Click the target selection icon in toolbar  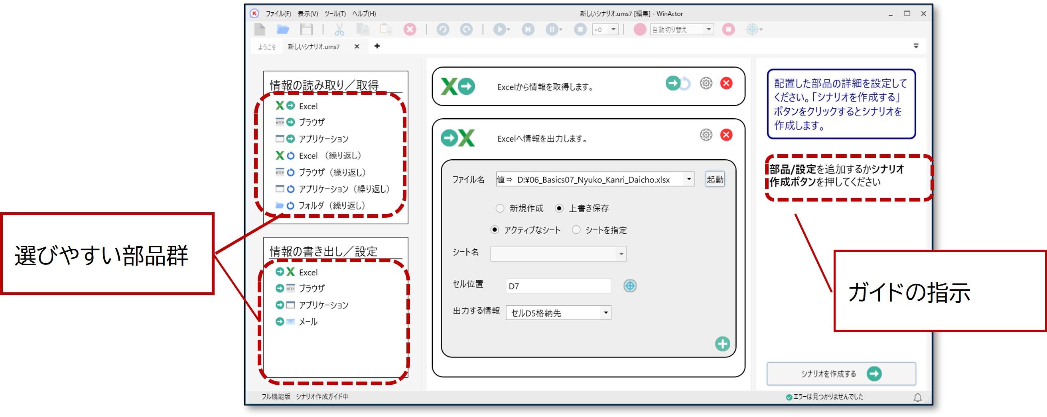click(752, 29)
